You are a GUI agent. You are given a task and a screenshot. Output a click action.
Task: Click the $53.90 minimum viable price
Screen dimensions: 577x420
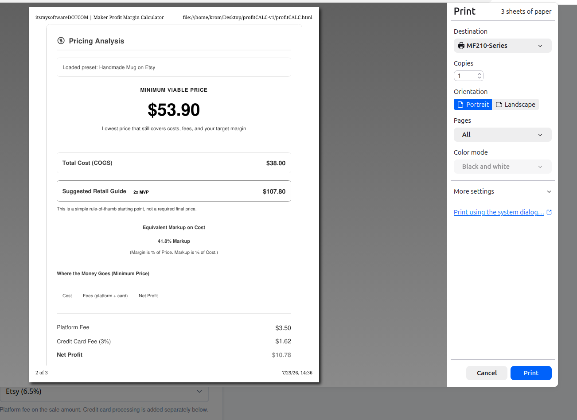pyautogui.click(x=174, y=110)
